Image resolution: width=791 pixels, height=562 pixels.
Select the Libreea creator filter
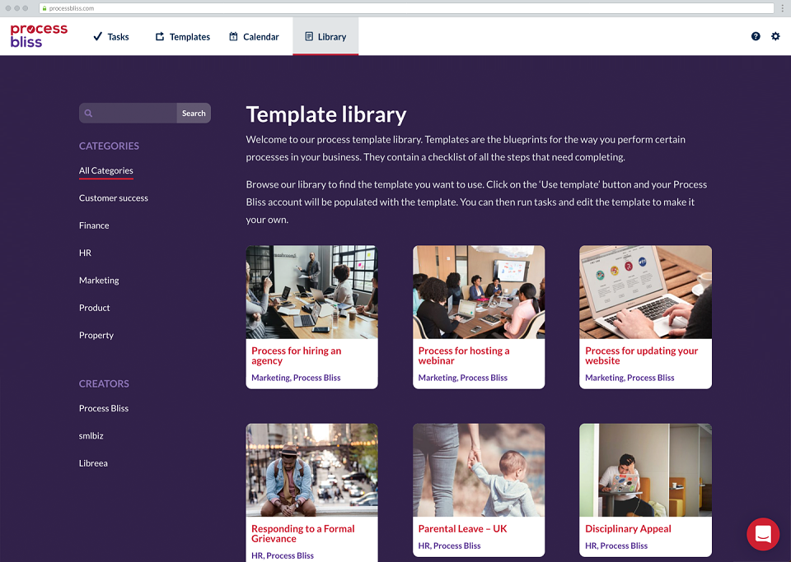tap(93, 463)
